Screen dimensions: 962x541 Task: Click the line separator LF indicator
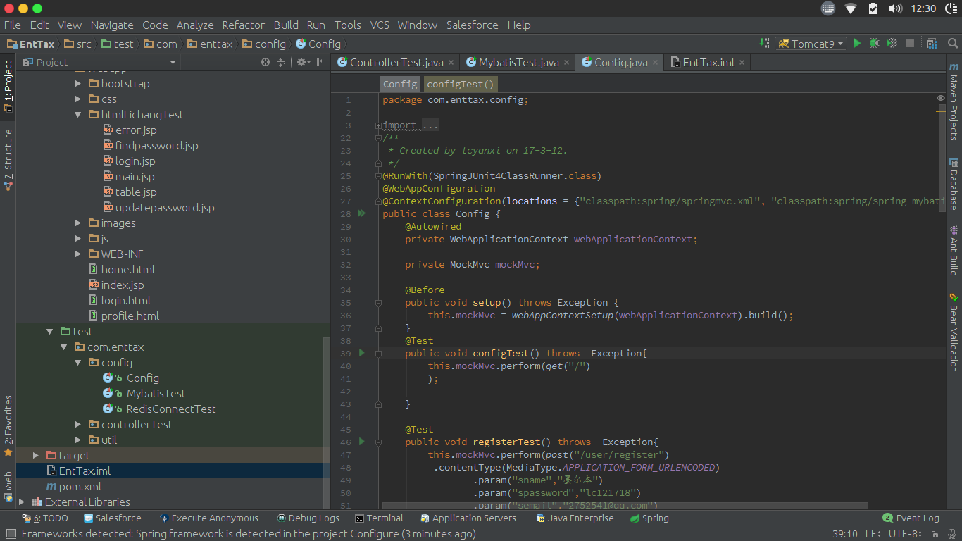873,534
